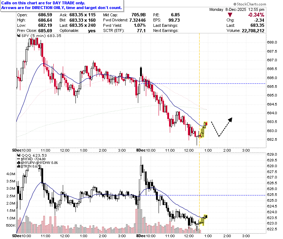Click the 682.5 price axis label
The width and height of the screenshot is (283, 239).
[x=272, y=140]
